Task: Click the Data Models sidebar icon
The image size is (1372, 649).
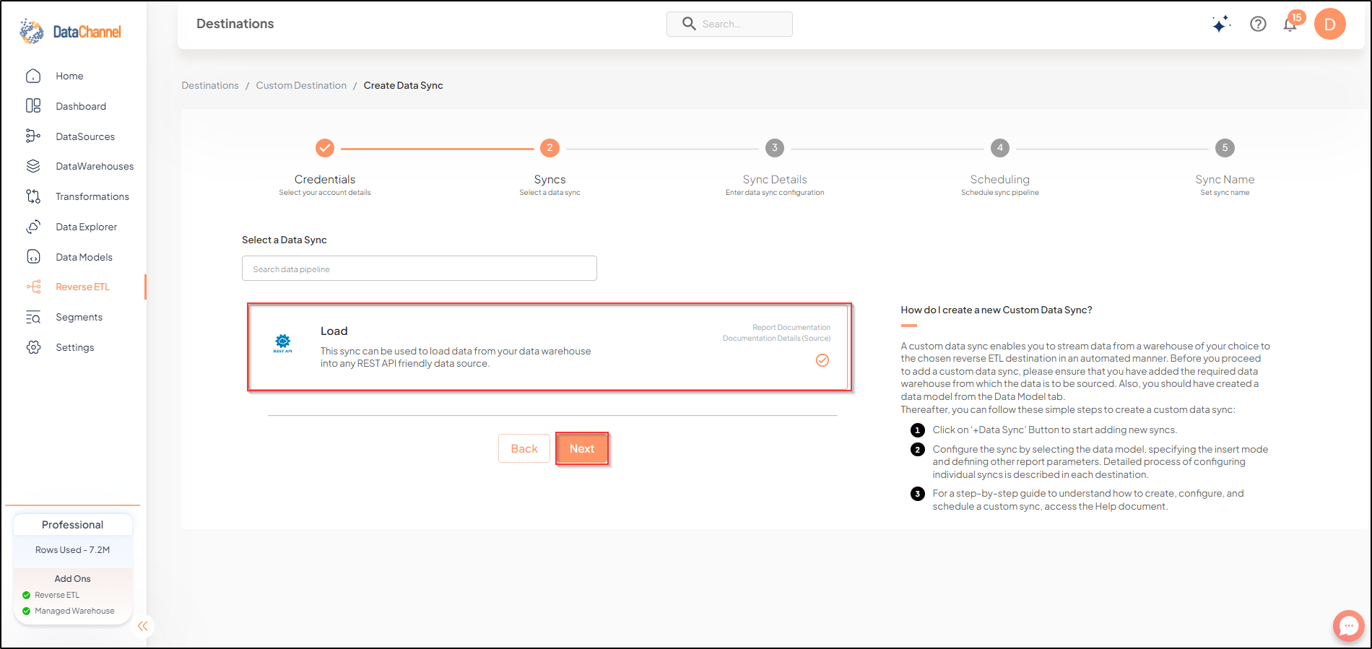Action: pos(33,257)
